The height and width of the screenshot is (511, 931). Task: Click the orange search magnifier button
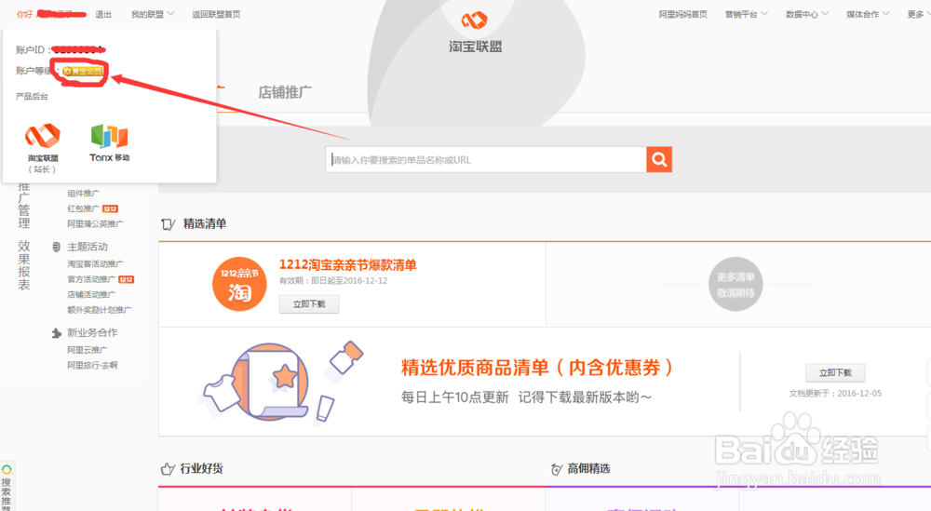coord(659,160)
